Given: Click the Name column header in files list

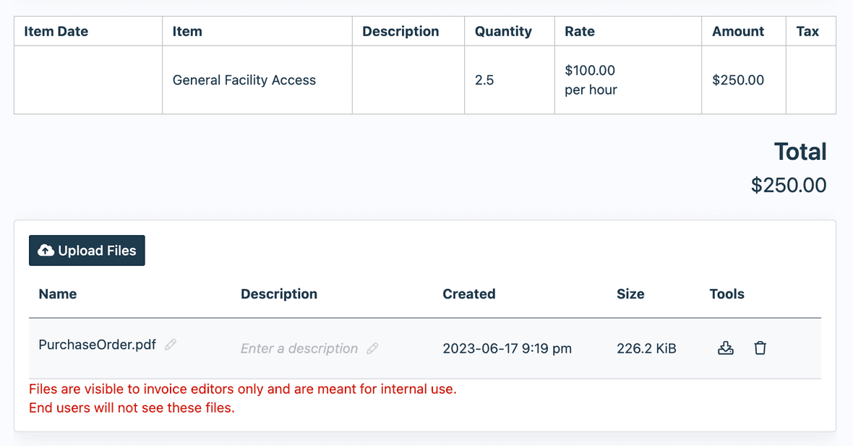Looking at the screenshot, I should (57, 293).
